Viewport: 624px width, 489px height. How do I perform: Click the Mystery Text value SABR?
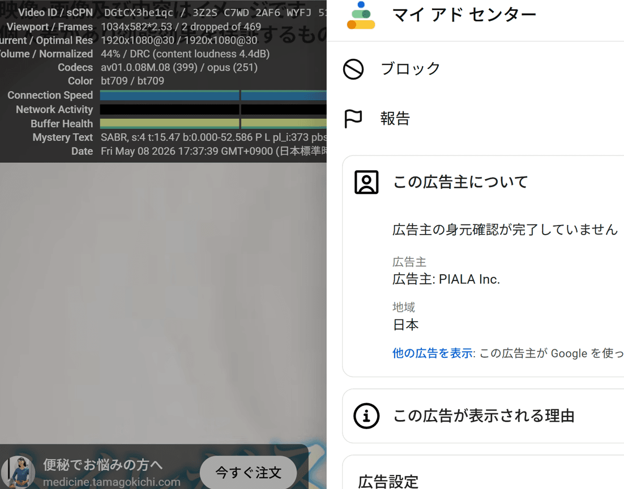[x=114, y=137]
